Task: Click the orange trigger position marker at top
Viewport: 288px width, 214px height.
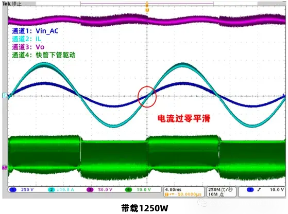Action: click(x=147, y=7)
